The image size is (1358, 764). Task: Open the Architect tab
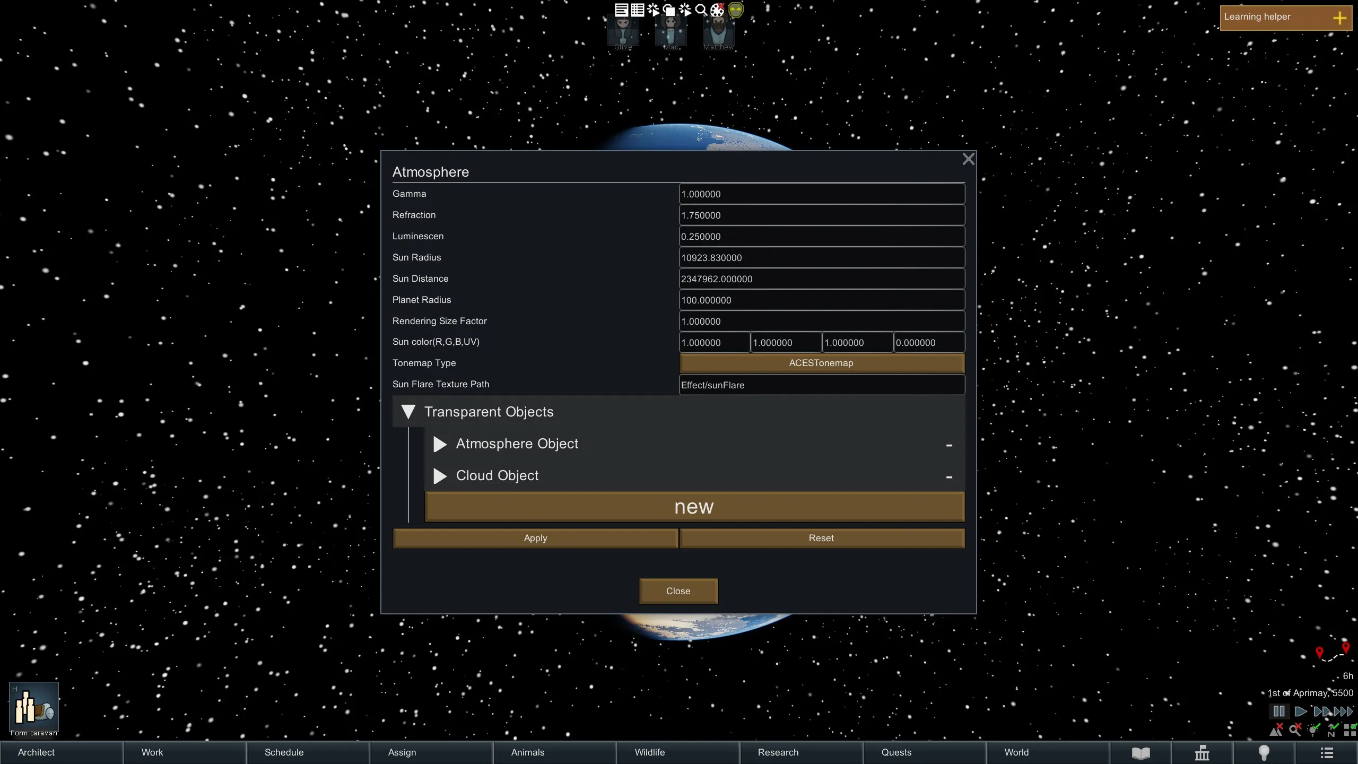36,752
